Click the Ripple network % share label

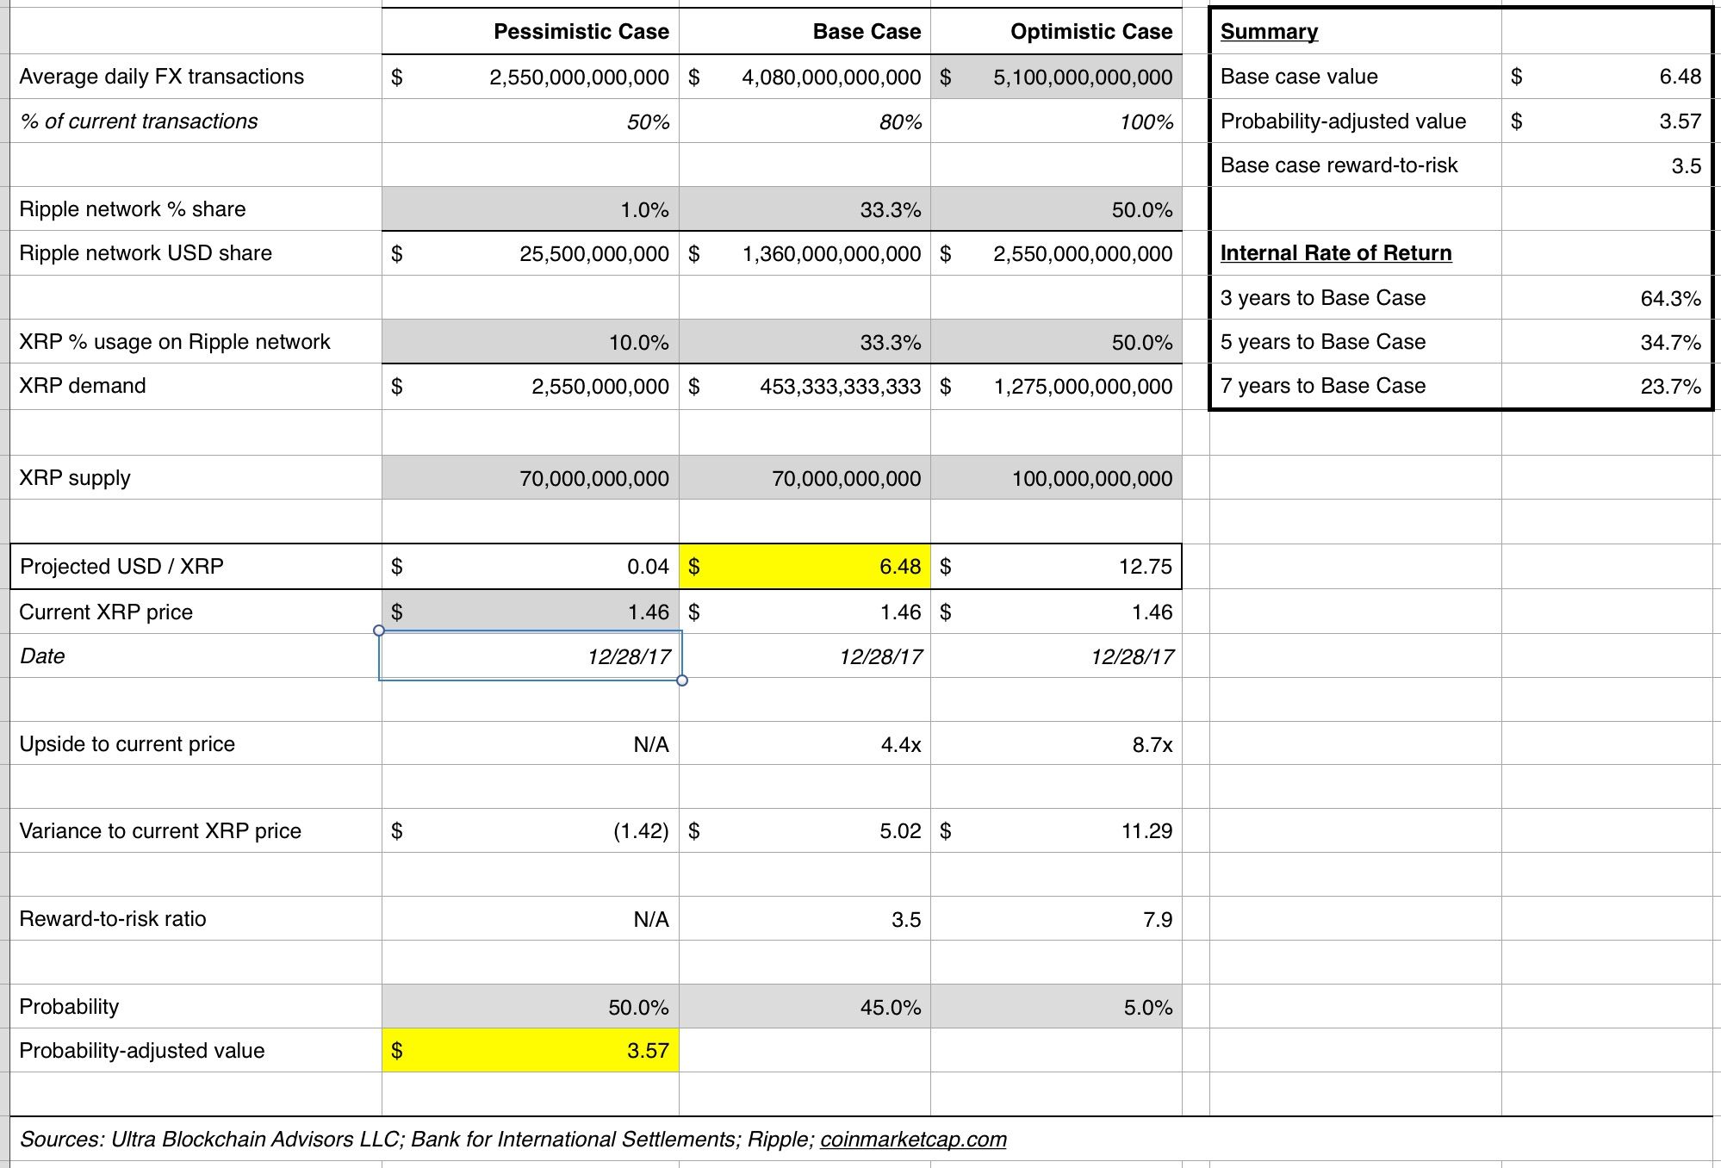(133, 209)
